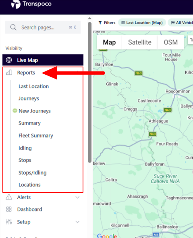Click the Reports bar chart icon
This screenshot has width=193, height=238.
tap(9, 73)
